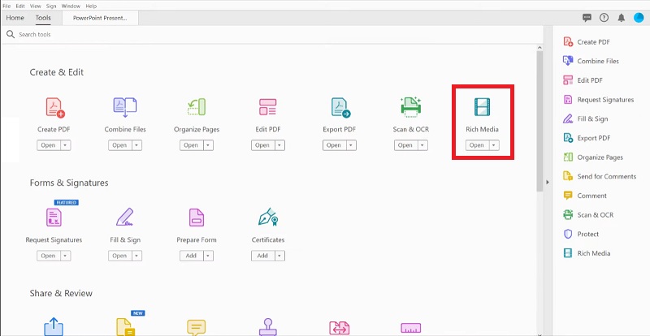Click the Rich Media filmstrip icon
This screenshot has width=650, height=336.
coord(482,107)
